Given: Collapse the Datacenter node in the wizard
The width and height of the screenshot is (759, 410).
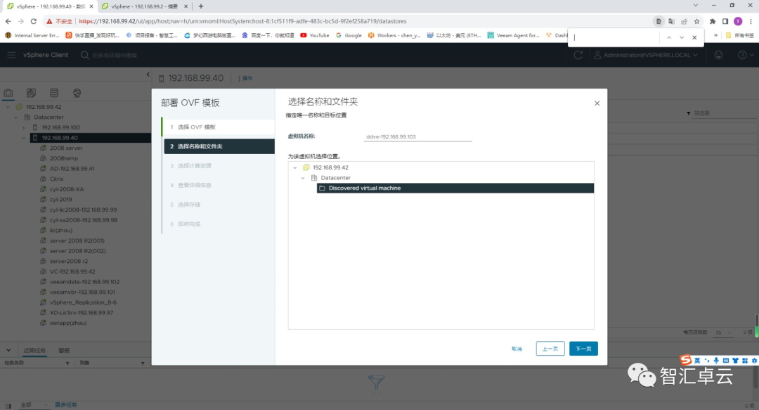Looking at the screenshot, I should coord(303,178).
